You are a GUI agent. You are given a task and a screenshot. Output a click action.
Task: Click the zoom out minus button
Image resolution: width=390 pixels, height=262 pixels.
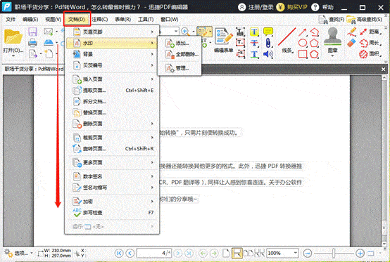click(x=308, y=254)
